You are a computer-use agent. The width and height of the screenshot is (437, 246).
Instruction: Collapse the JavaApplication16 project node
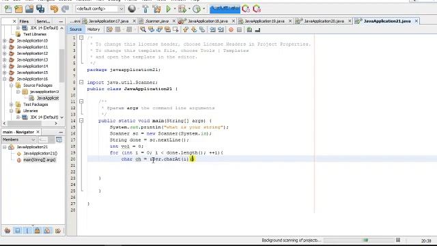pos(5,79)
